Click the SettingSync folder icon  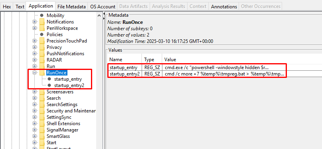point(42,117)
